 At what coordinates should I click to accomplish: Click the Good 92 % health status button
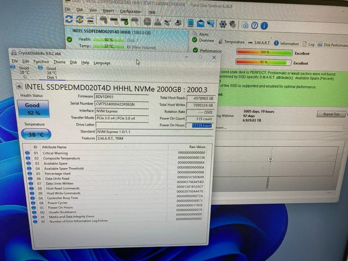33,109
